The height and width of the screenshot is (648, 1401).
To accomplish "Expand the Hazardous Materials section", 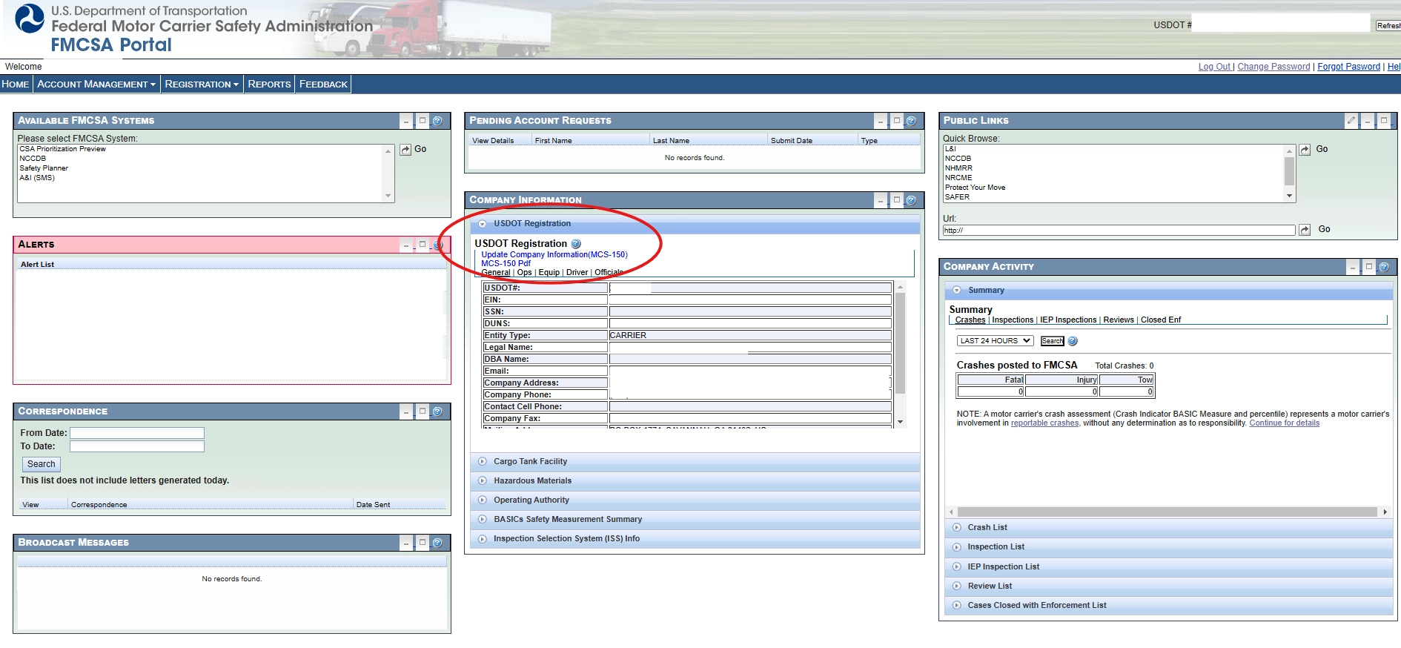I will pos(483,480).
